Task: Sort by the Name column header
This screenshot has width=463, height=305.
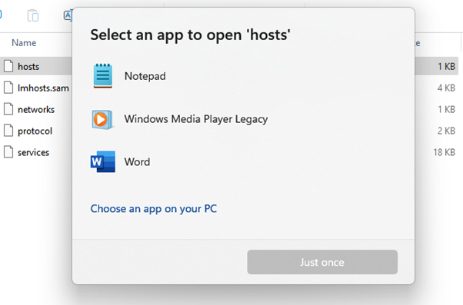Action: click(24, 43)
